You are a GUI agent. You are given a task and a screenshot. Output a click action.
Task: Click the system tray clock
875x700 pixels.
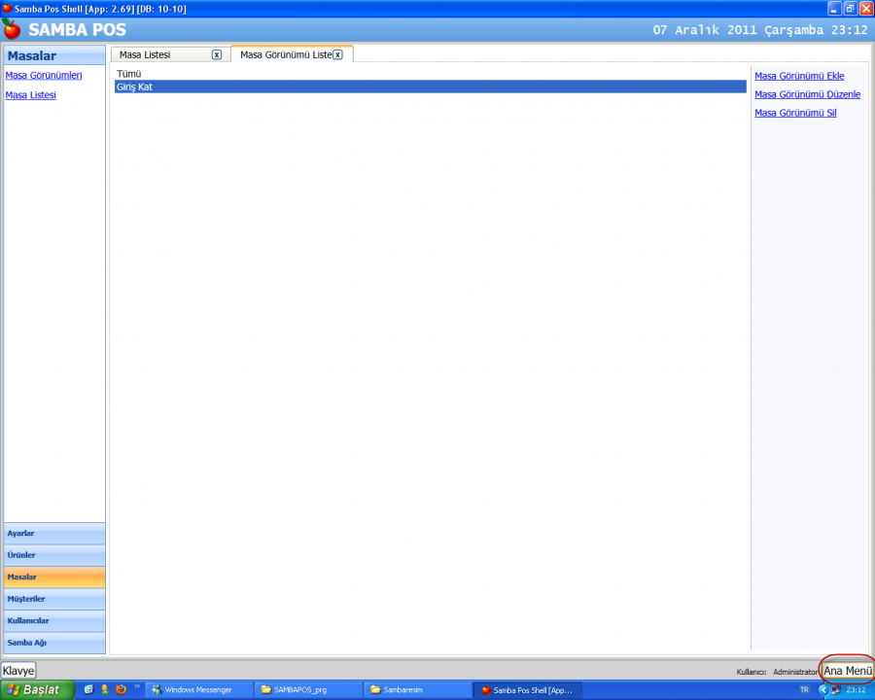pyautogui.click(x=856, y=690)
